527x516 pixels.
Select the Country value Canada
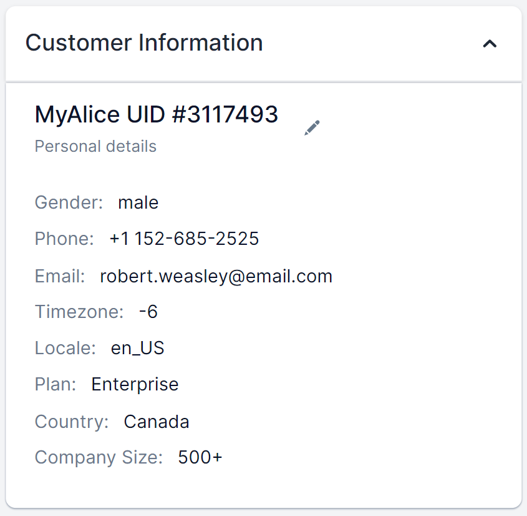coord(157,422)
